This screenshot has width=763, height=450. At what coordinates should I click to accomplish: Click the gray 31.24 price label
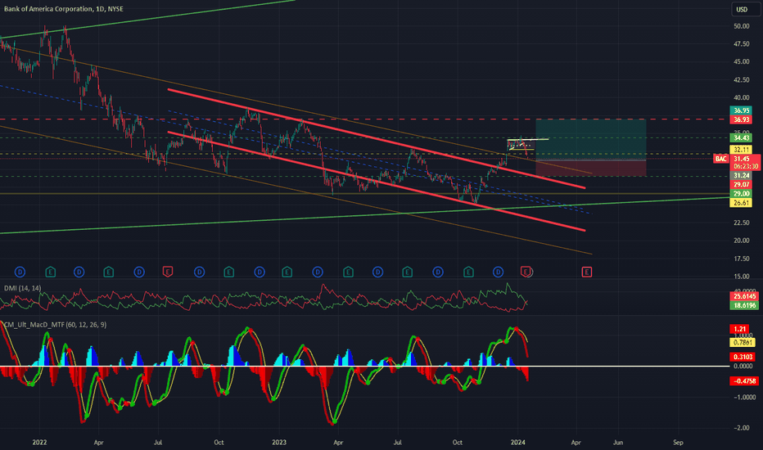pyautogui.click(x=741, y=176)
